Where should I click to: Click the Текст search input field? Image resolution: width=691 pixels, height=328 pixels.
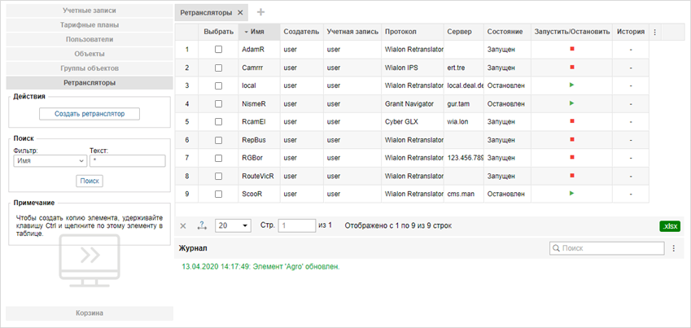127,161
